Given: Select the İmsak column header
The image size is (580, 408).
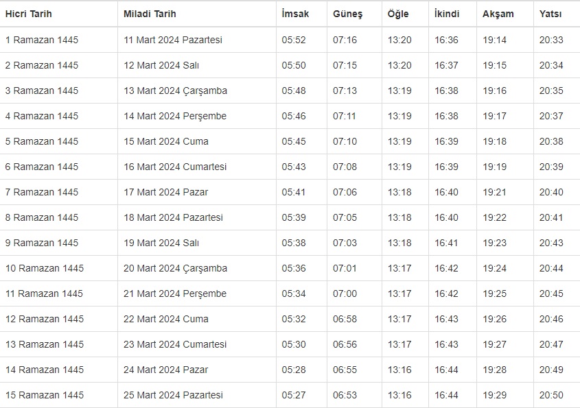Looking at the screenshot, I should tap(294, 14).
